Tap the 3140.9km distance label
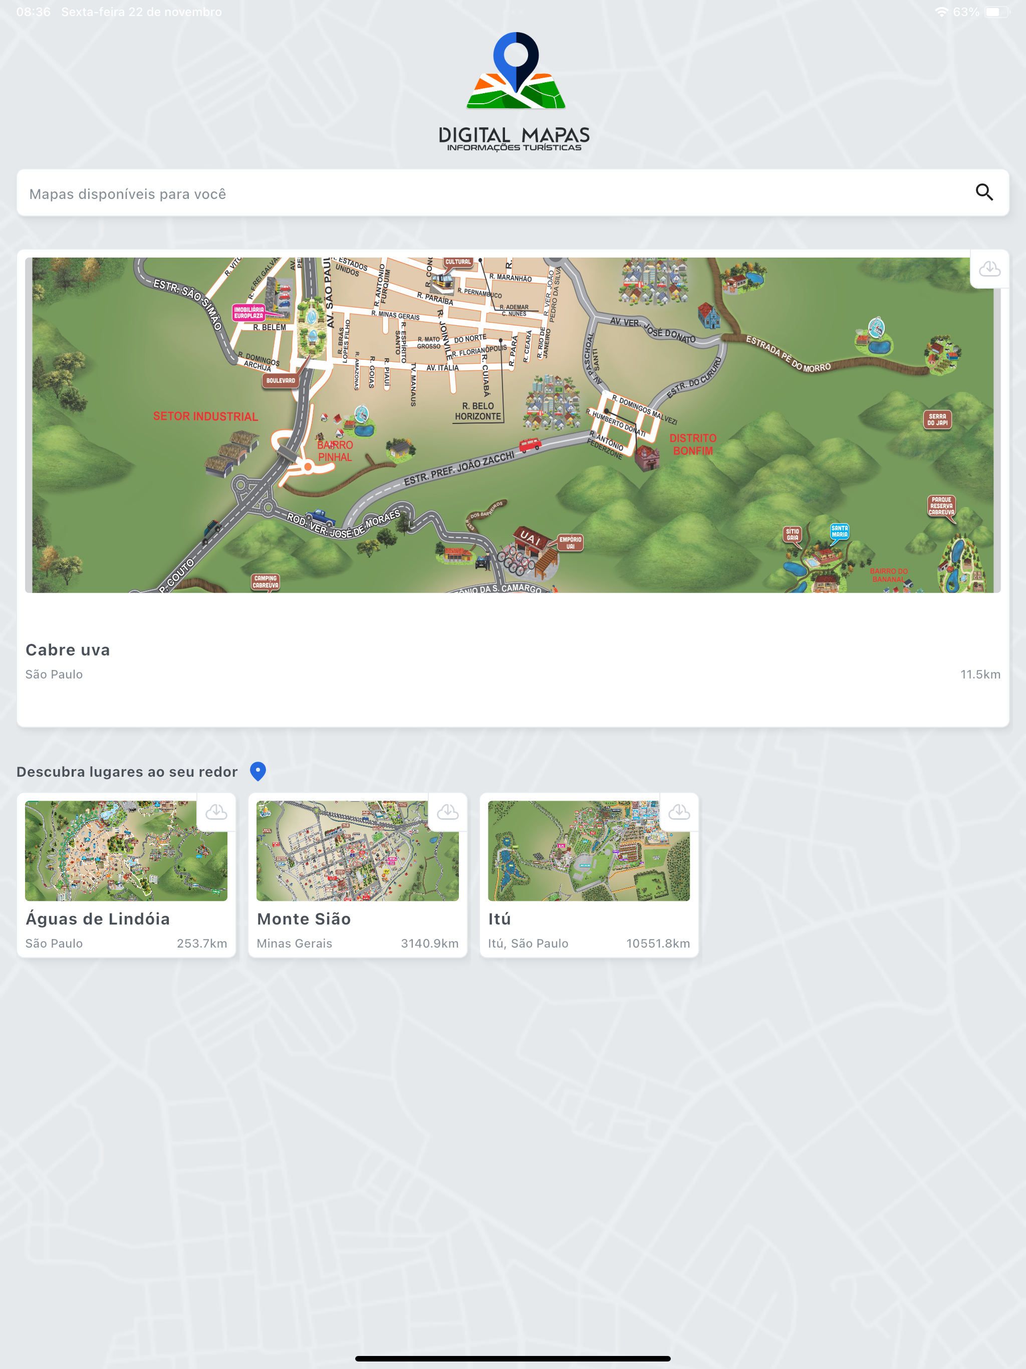The width and height of the screenshot is (1026, 1369). tap(429, 943)
